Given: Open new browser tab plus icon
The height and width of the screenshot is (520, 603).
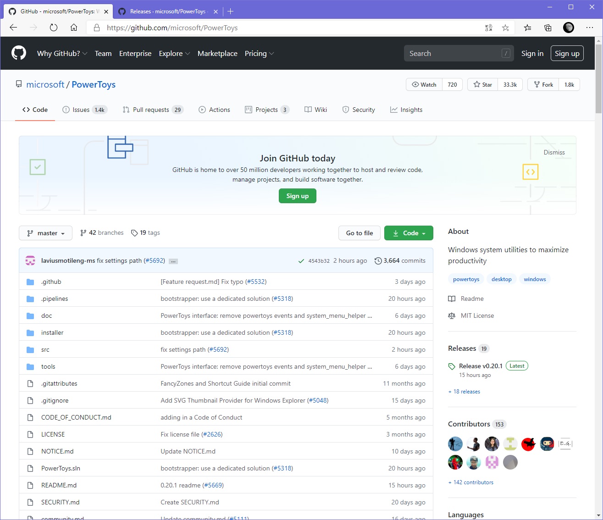Looking at the screenshot, I should click(231, 11).
